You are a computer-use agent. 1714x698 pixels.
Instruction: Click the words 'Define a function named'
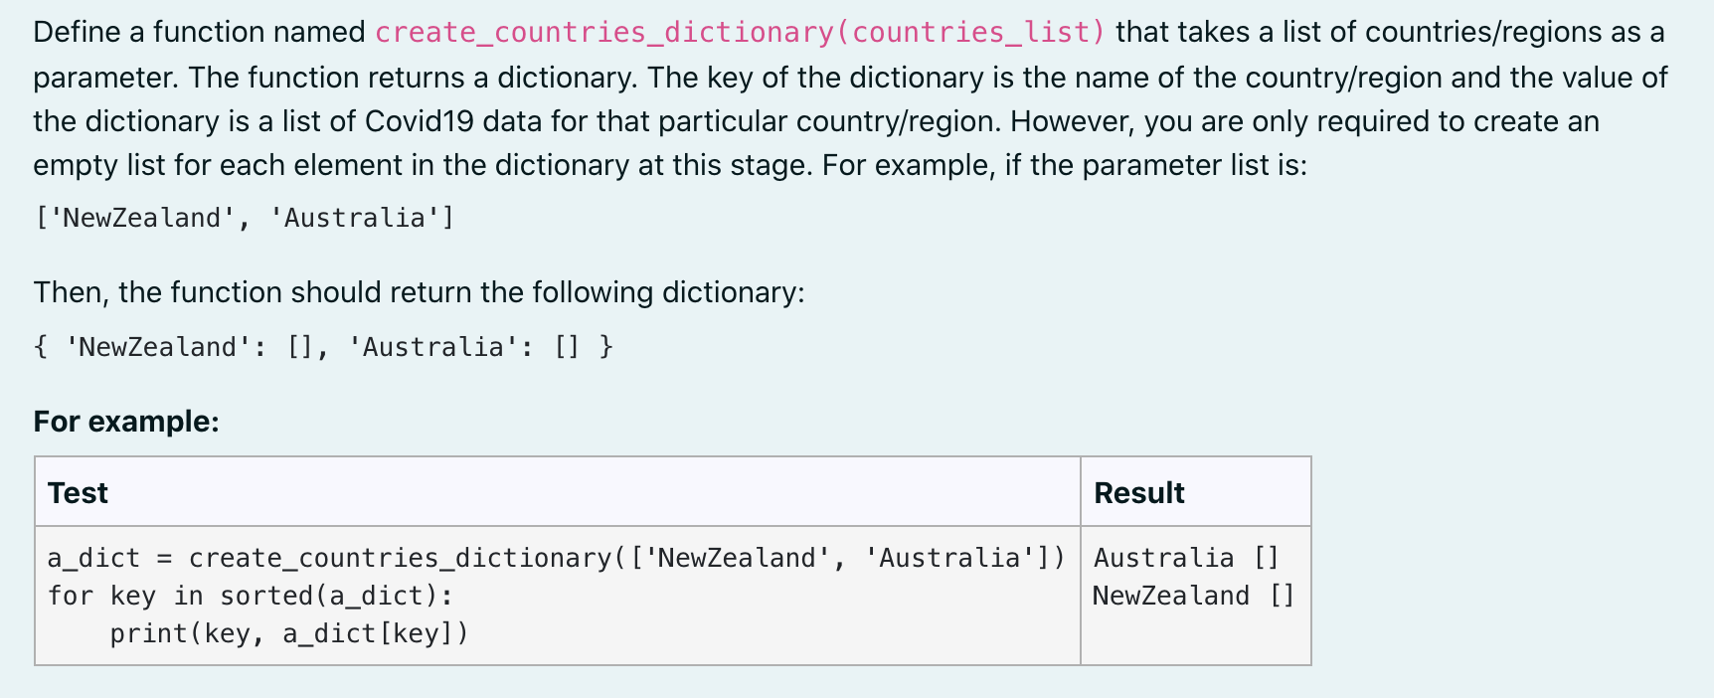[x=200, y=33]
